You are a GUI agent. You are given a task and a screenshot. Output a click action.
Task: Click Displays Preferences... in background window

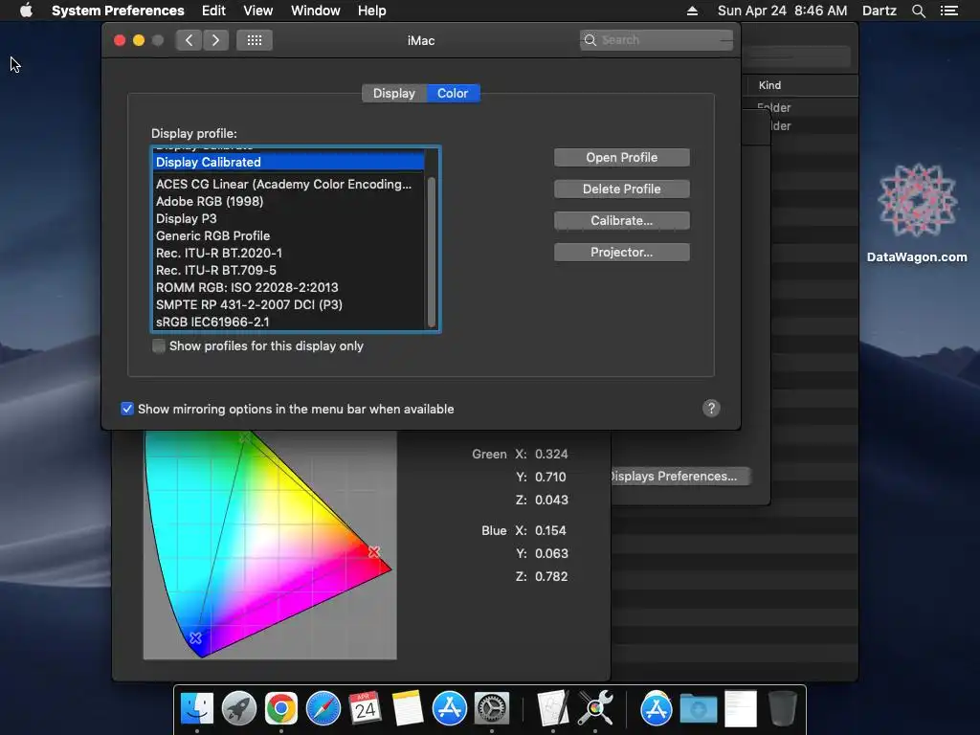tap(679, 477)
